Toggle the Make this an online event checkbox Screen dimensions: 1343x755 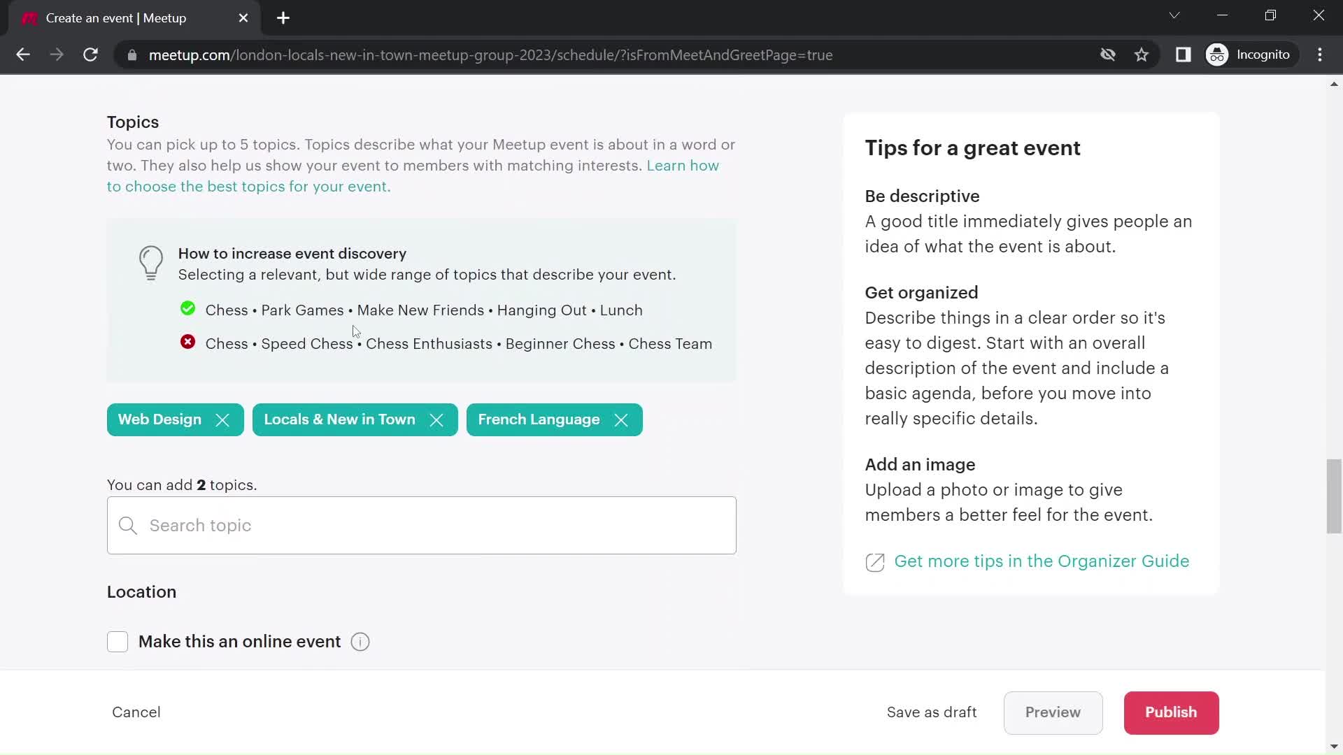coord(117,640)
